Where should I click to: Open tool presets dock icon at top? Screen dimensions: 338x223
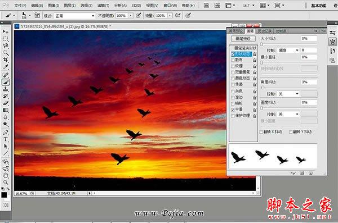(332, 33)
